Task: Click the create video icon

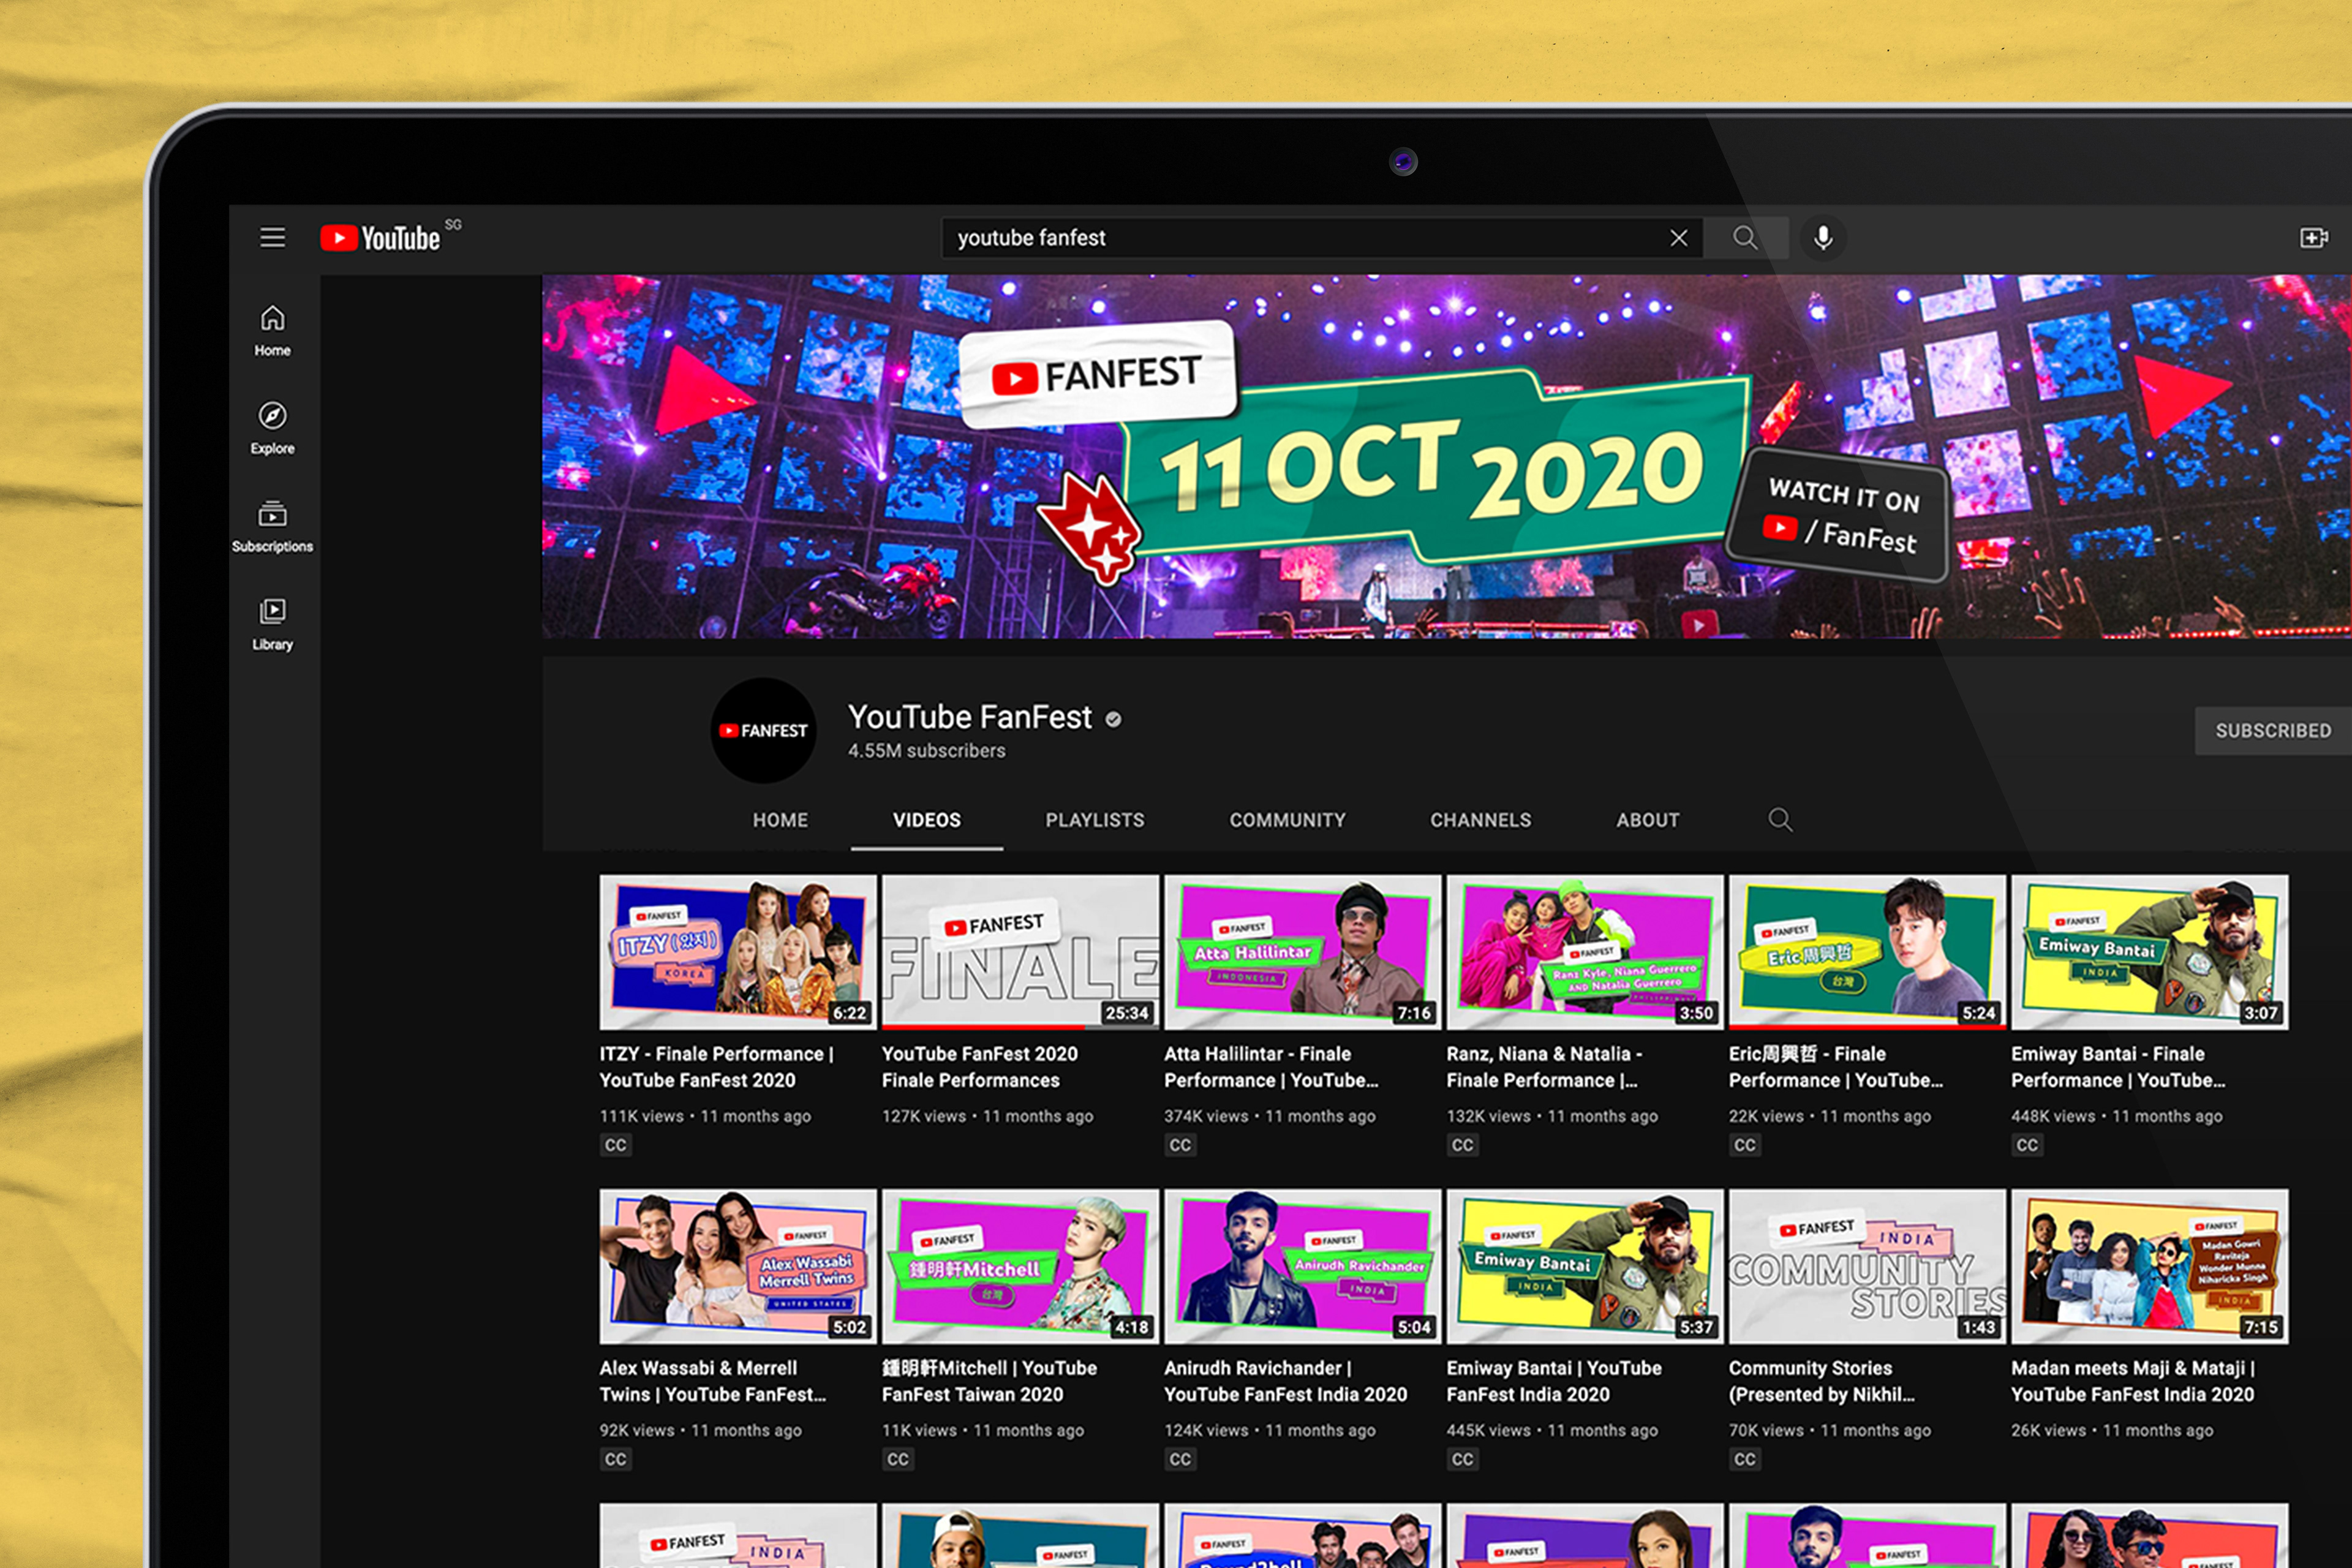Action: pyautogui.click(x=2314, y=238)
